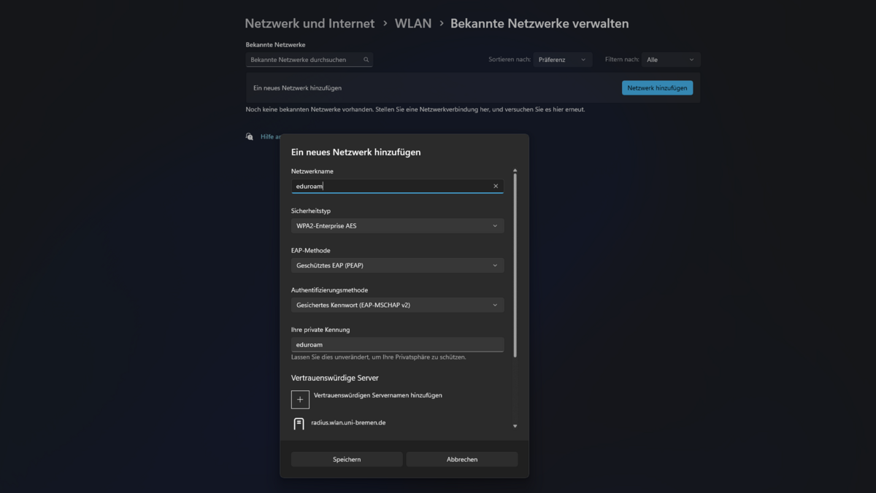Click the scroll down arrow in dialog
The height and width of the screenshot is (493, 876).
(515, 426)
